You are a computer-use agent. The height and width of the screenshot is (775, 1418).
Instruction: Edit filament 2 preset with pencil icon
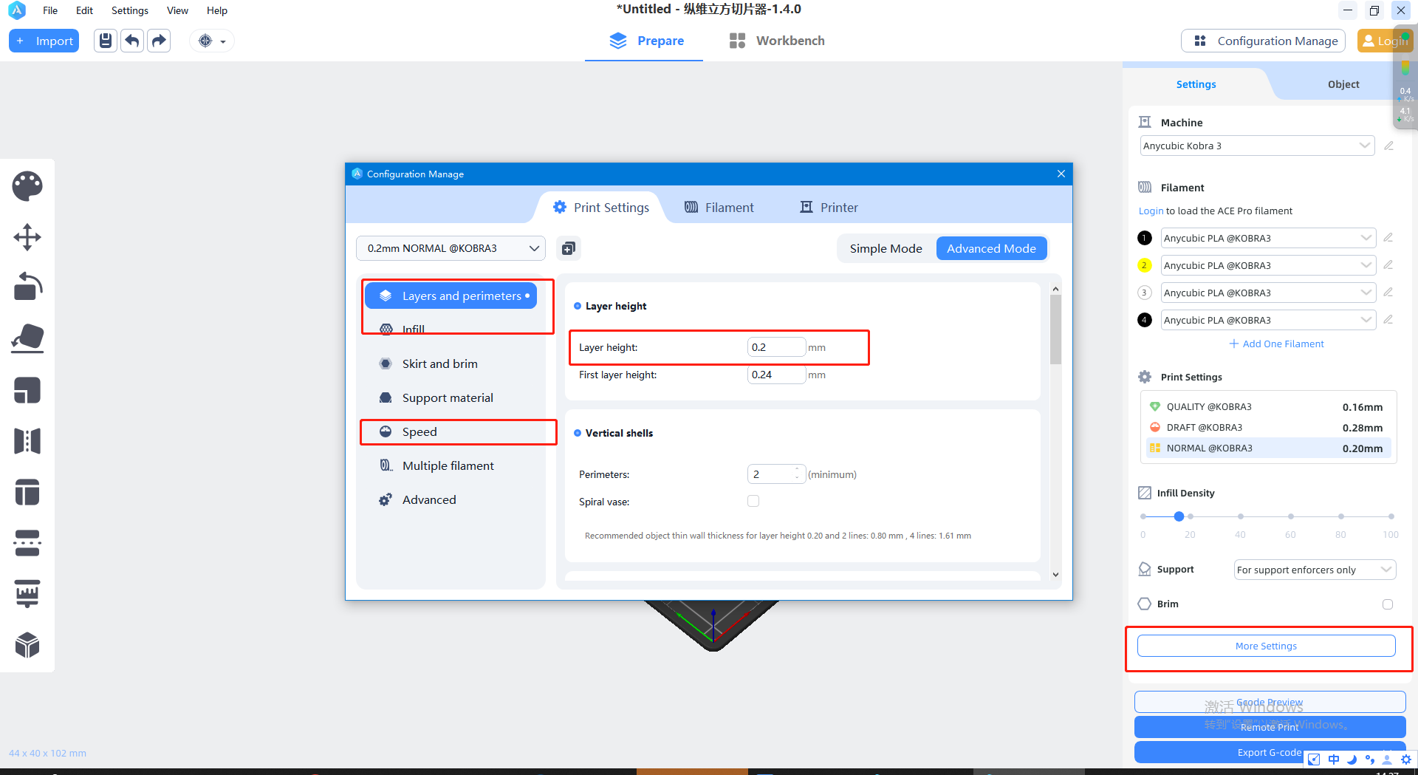pyautogui.click(x=1388, y=265)
